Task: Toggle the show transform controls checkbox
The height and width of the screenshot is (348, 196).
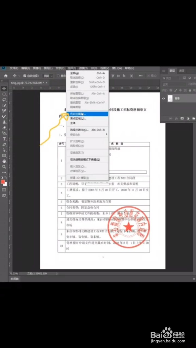Action: coord(58,76)
